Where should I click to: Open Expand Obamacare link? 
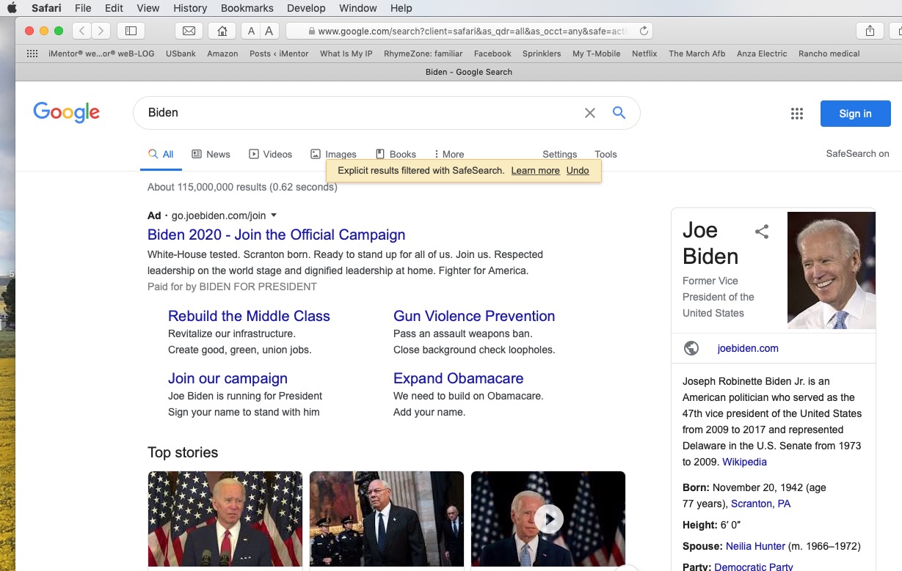coord(459,378)
